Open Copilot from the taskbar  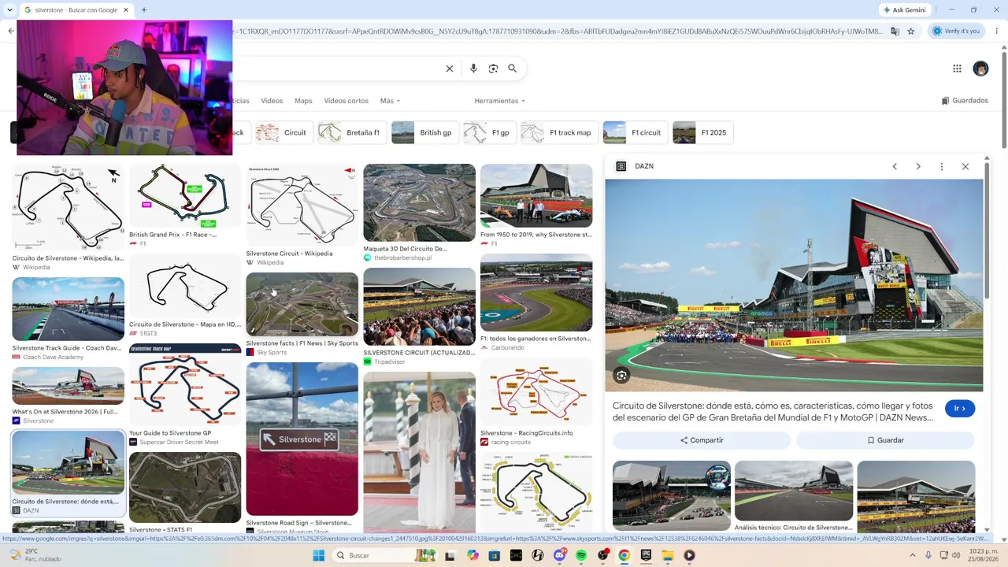click(472, 555)
